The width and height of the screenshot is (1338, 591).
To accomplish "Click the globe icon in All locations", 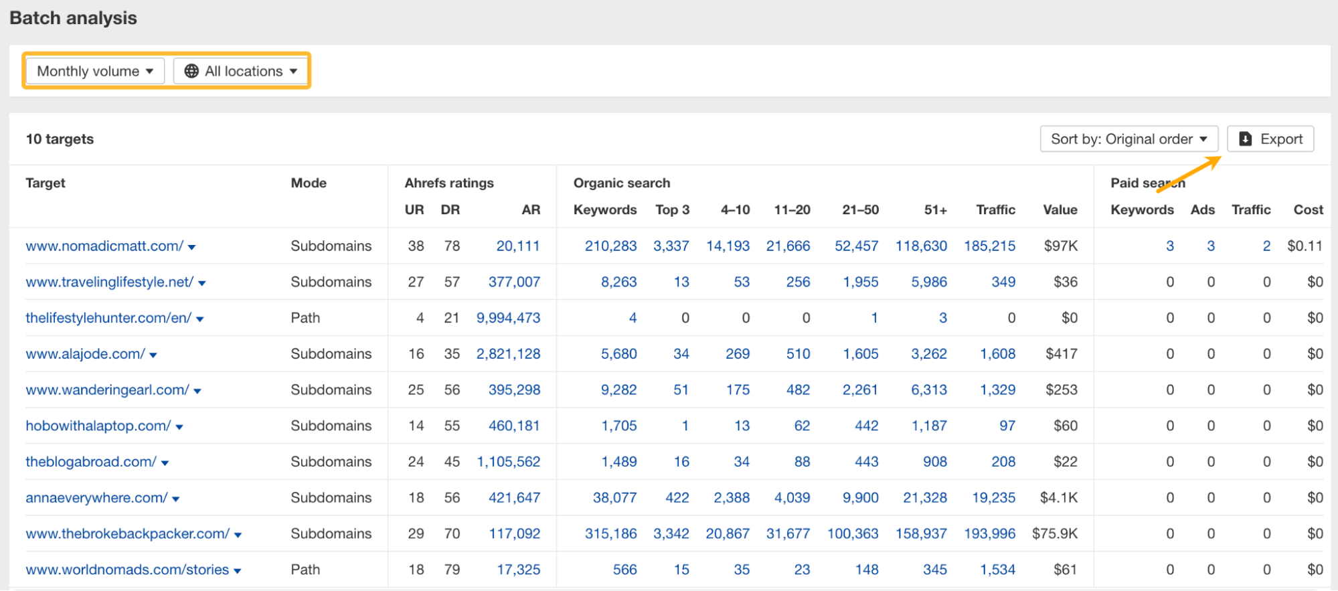I will pyautogui.click(x=191, y=71).
